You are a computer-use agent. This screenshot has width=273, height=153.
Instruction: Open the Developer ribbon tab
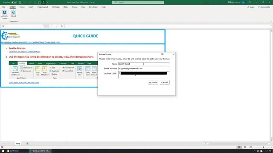pos(93,7)
